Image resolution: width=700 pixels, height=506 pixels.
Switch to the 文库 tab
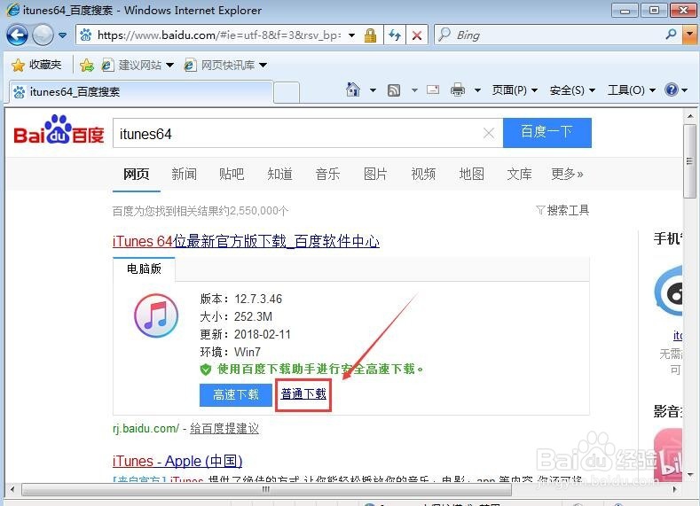519,174
